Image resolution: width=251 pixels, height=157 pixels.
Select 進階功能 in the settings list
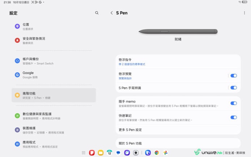54,95
